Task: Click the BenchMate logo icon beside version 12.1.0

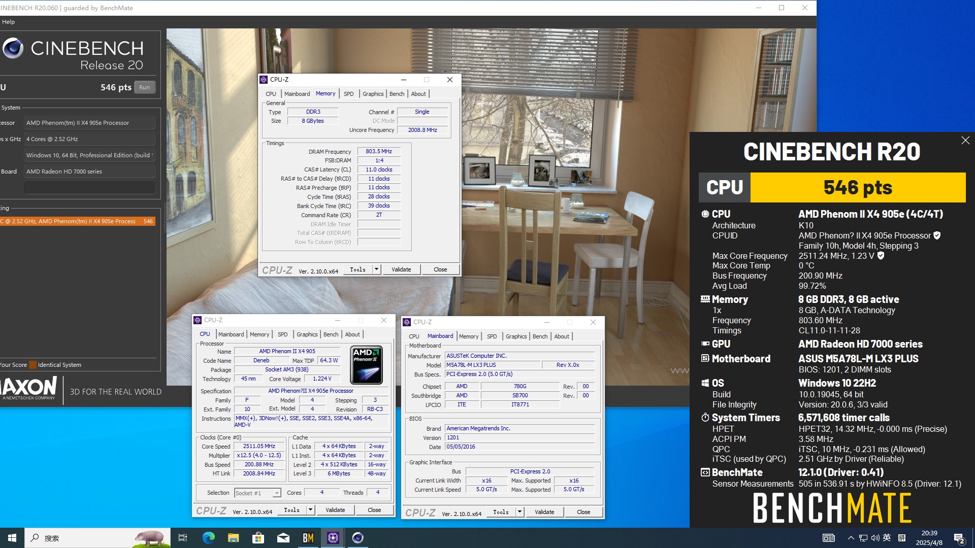Action: pyautogui.click(x=705, y=472)
